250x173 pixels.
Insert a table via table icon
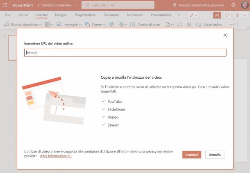click(x=47, y=25)
